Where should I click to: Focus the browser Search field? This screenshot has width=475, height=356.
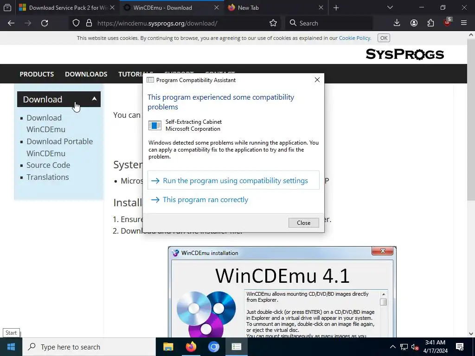pos(329,23)
